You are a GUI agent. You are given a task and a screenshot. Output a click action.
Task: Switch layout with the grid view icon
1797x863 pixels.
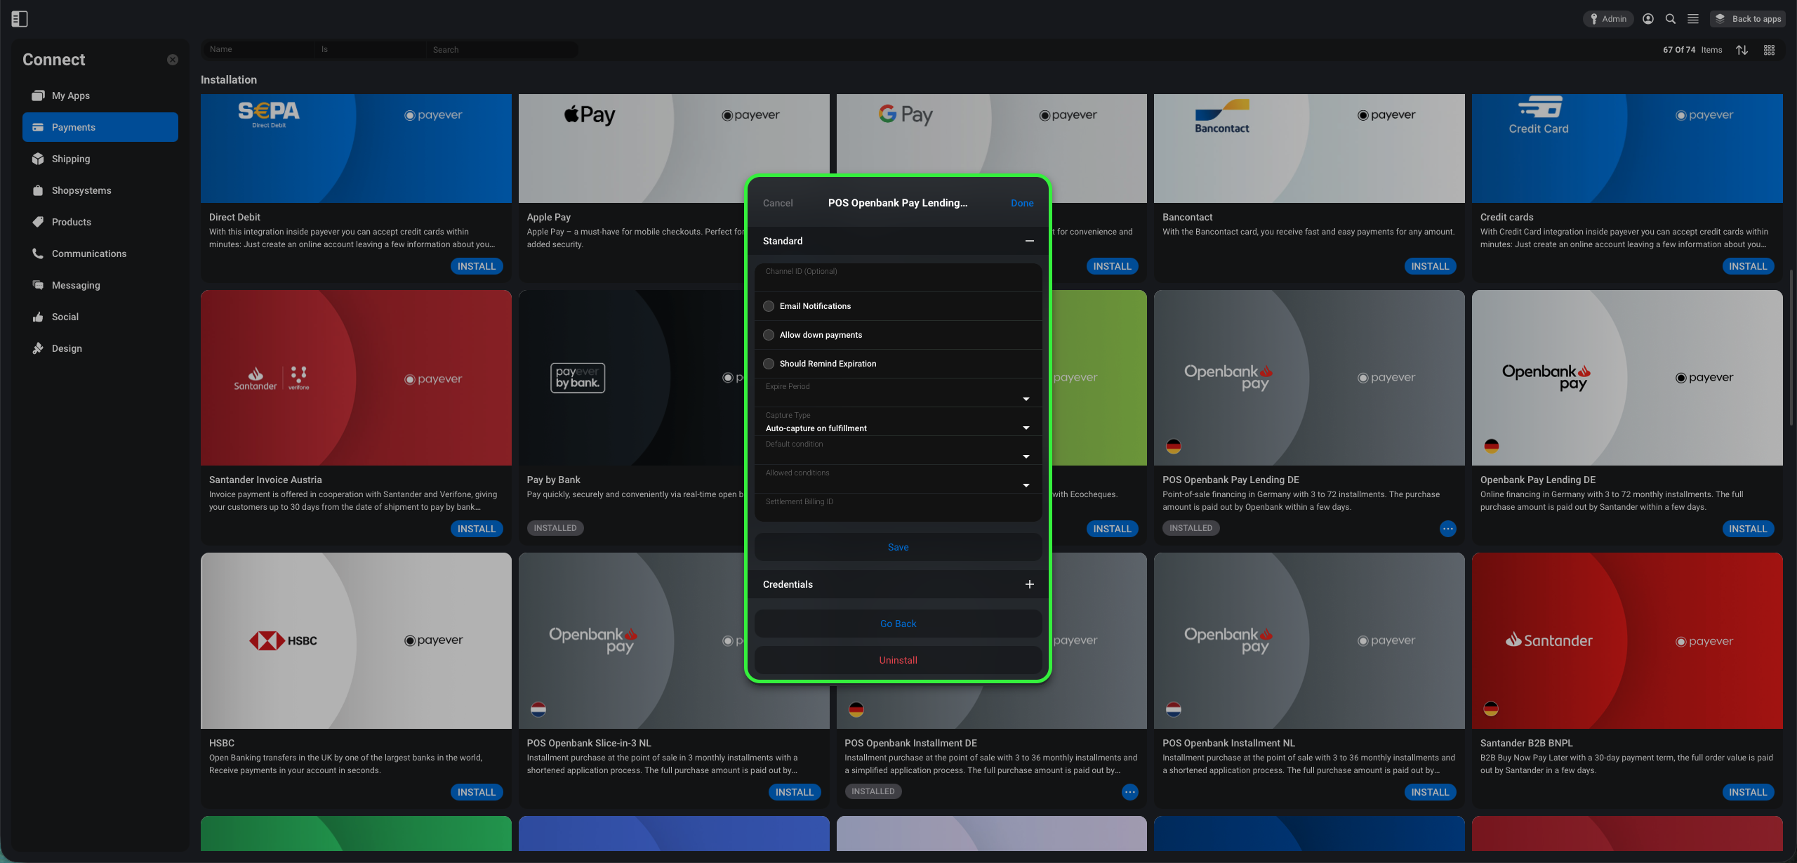1769,50
